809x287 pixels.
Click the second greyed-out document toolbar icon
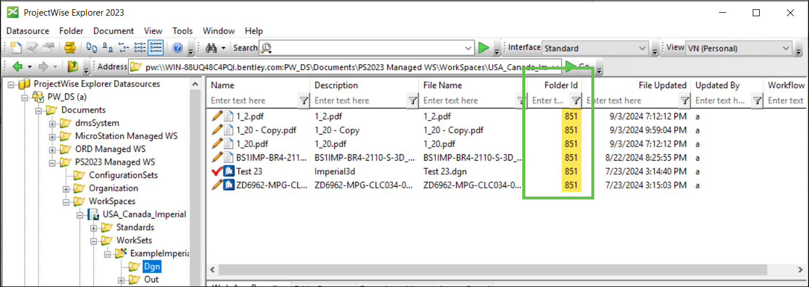click(x=32, y=48)
